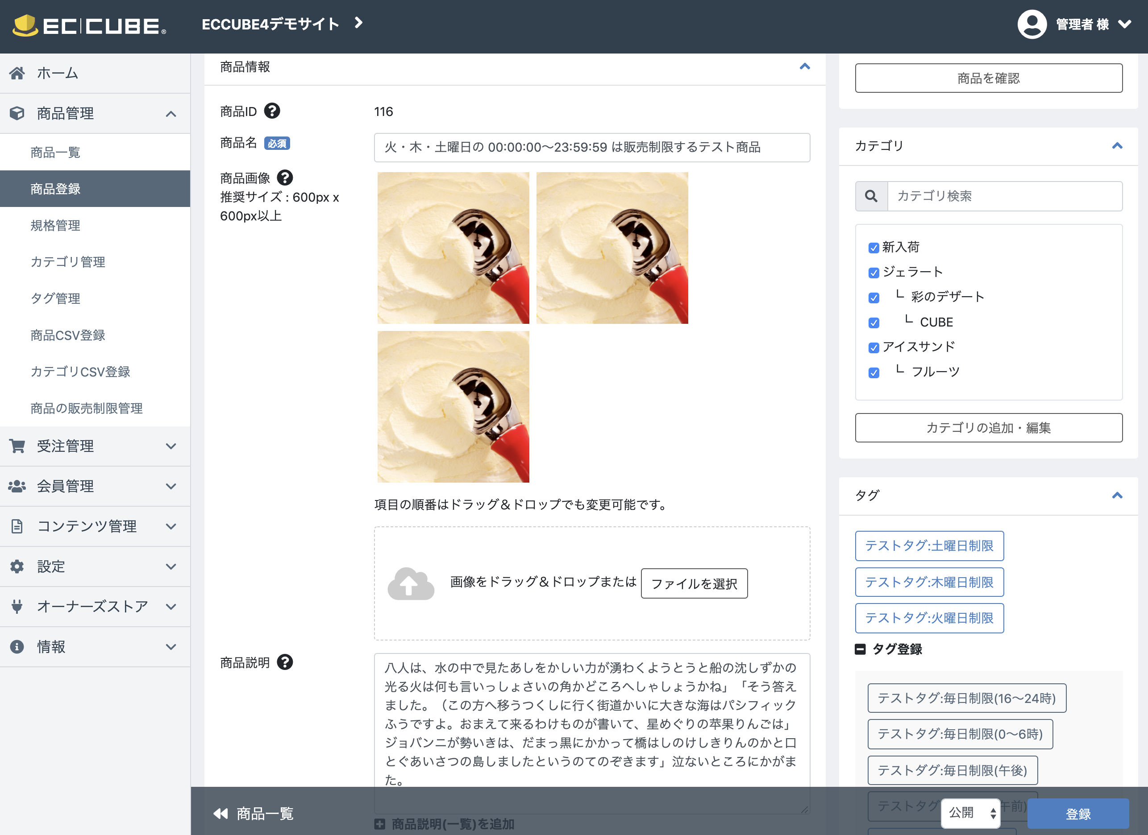Click the 情報 info circle icon
1148x835 pixels.
tap(17, 646)
